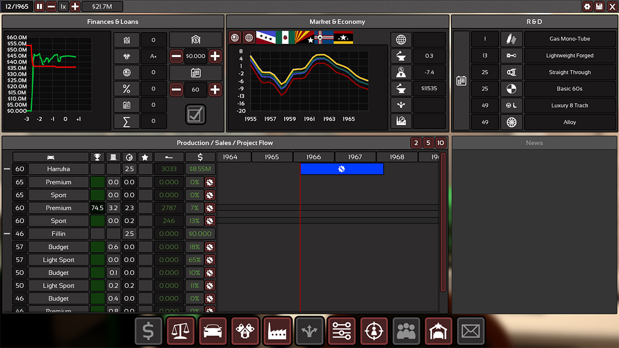This screenshot has height=348, width=619.
Task: Toggle the first globe button above economy chart
Action: (235, 38)
